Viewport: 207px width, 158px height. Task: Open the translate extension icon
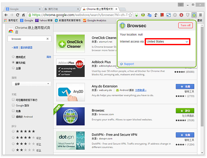(149, 15)
